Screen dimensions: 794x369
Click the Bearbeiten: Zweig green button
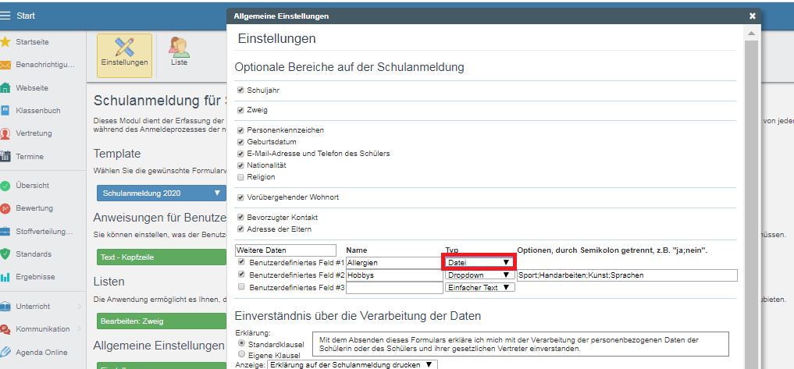point(162,321)
